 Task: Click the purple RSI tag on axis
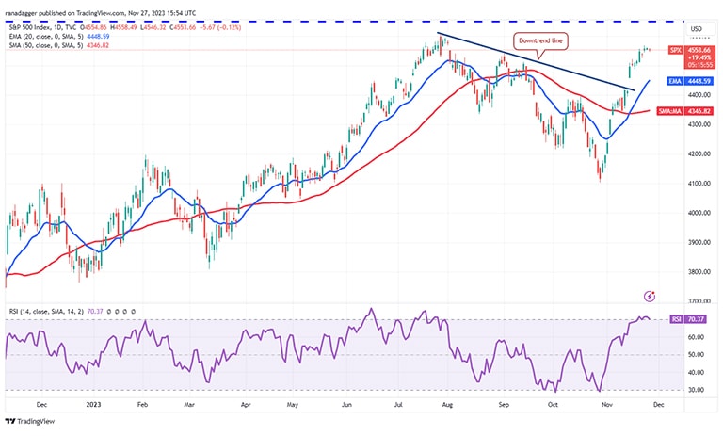(x=676, y=319)
